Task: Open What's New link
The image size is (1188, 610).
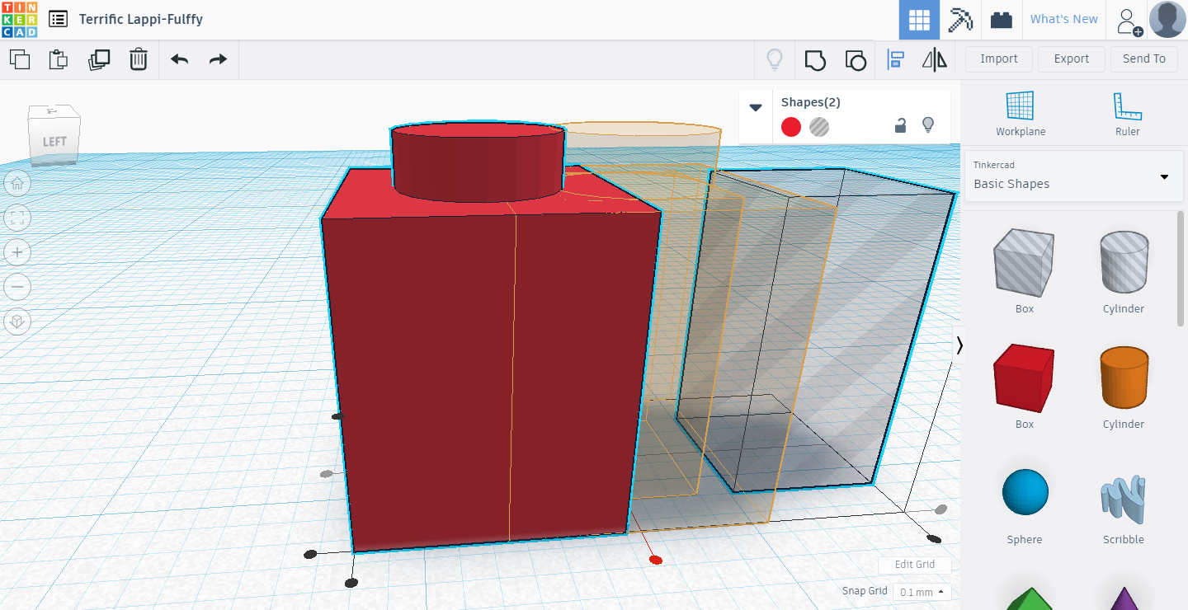Action: [1064, 19]
